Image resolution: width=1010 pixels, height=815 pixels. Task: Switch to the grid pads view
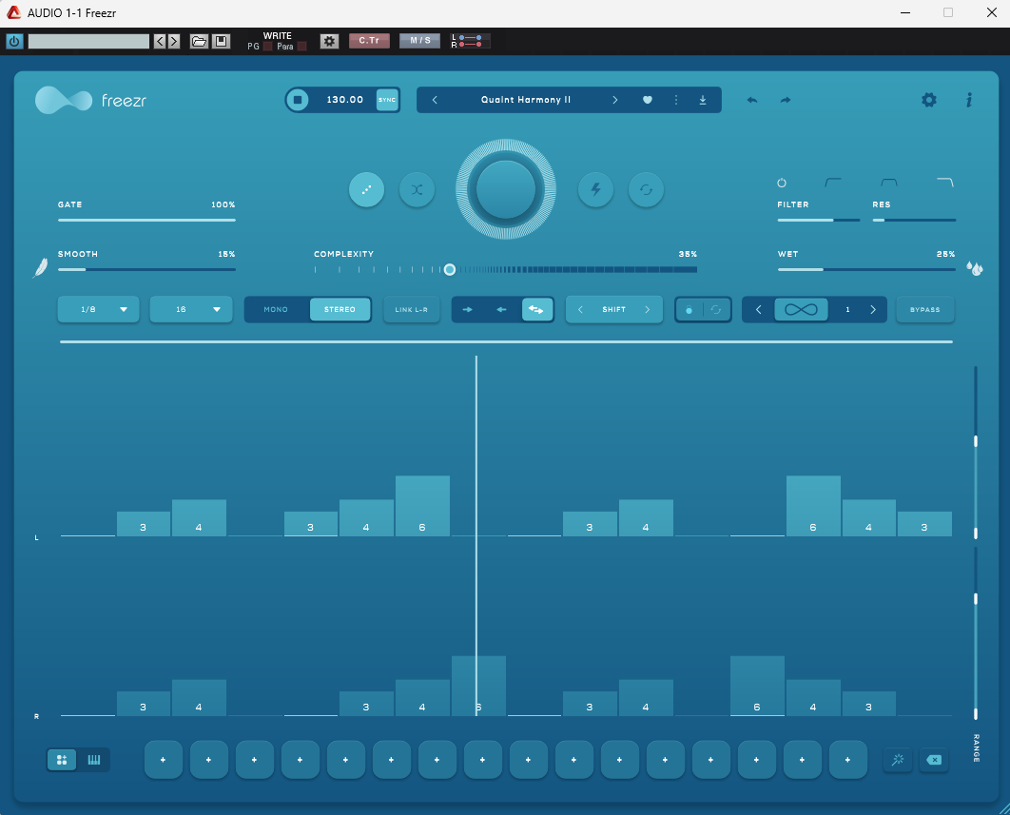click(x=62, y=760)
